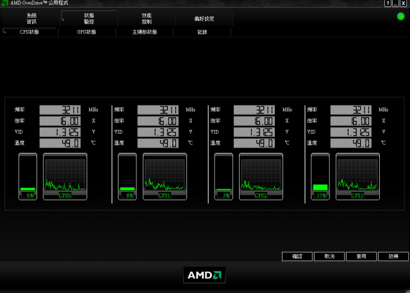Click the 取消 button
410x293 pixels.
pos(329,257)
